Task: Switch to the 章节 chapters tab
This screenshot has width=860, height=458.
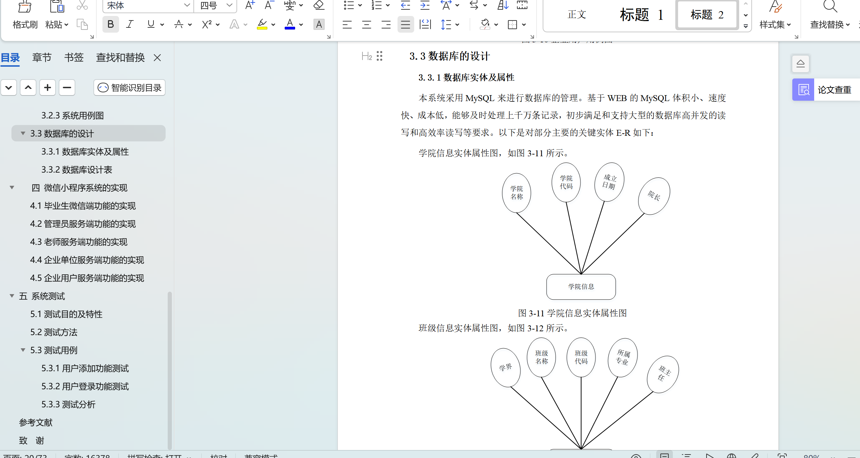Action: 42,57
